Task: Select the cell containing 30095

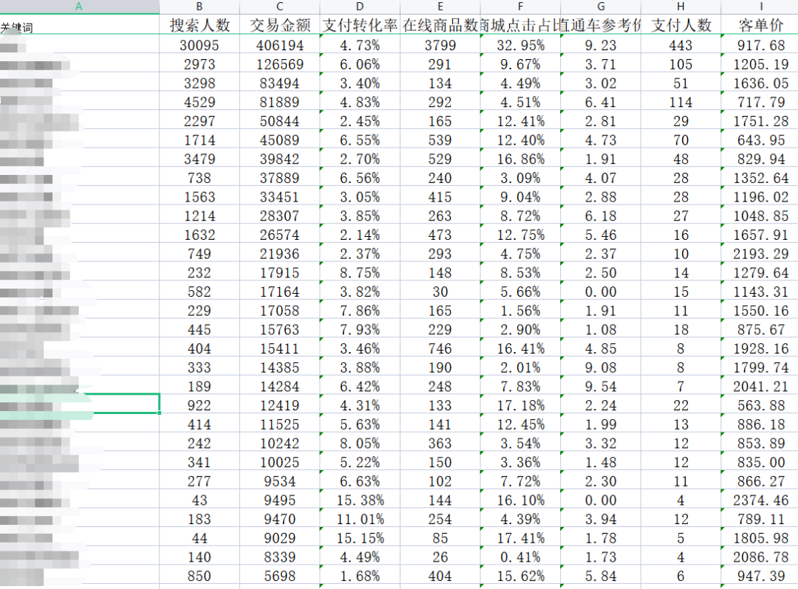Action: pos(199,45)
